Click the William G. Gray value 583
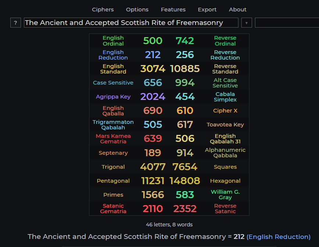Viewport: 319px width, 247px height. [185, 195]
